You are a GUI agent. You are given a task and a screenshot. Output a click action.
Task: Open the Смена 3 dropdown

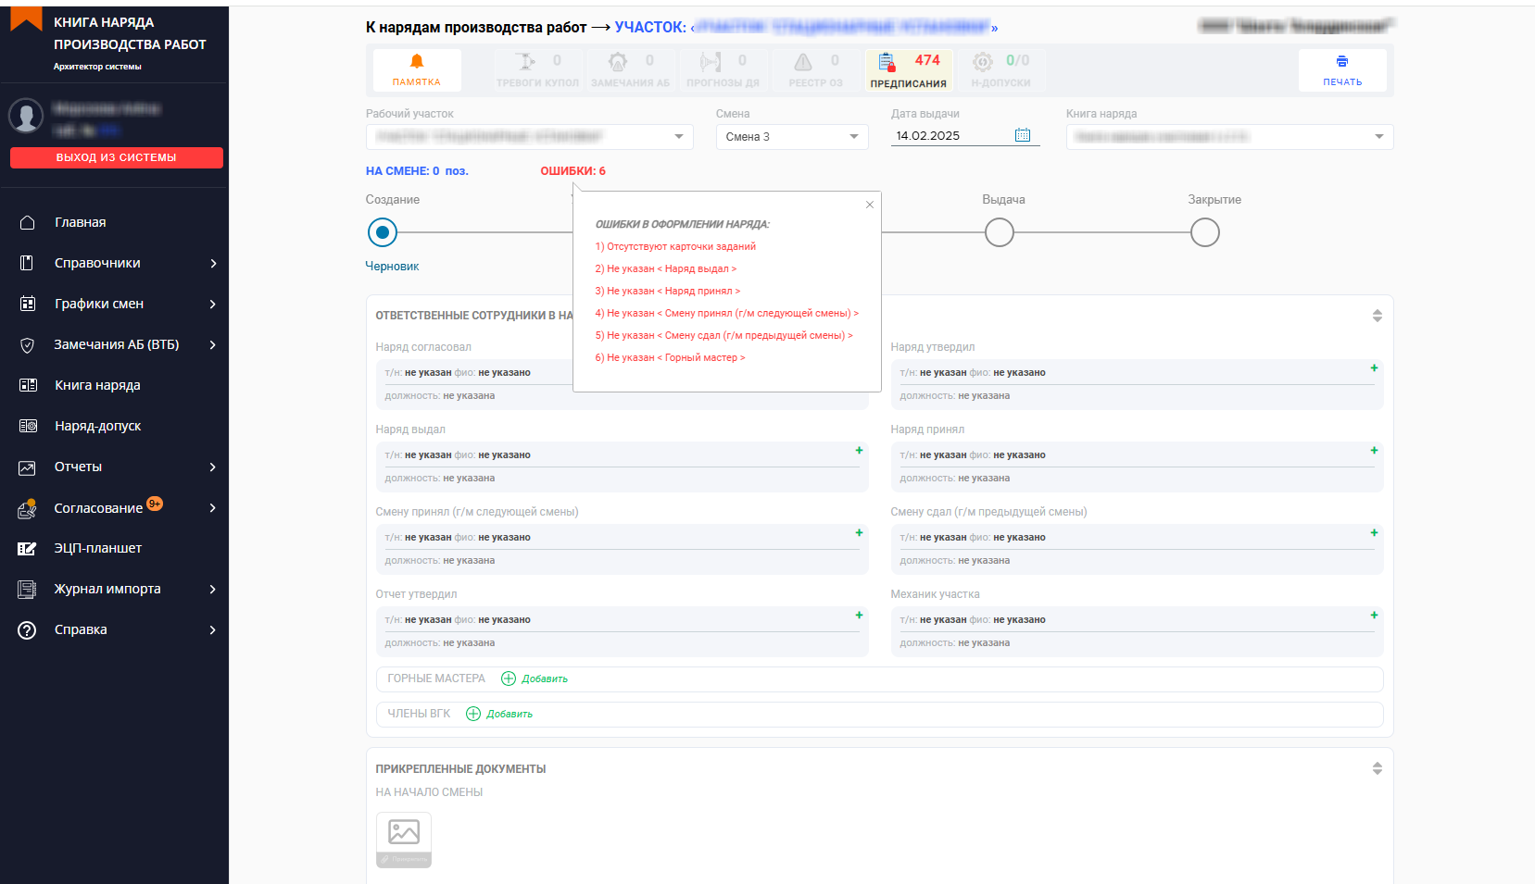(x=792, y=137)
